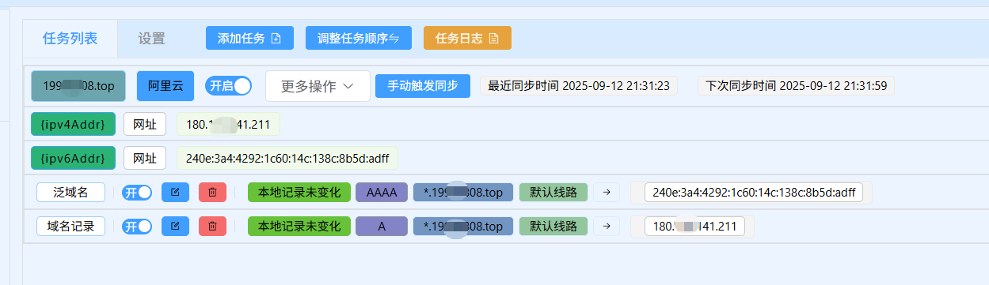Turn off the 域名记录 switch
989x285 pixels.
pos(136,227)
